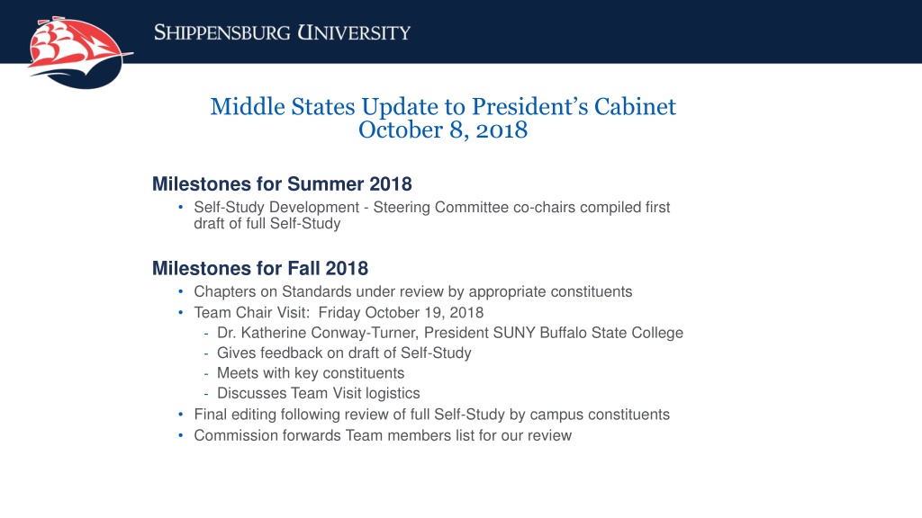Click the dash before Meets with key constituents
Viewport: 922px width, 518px height.
click(206, 373)
